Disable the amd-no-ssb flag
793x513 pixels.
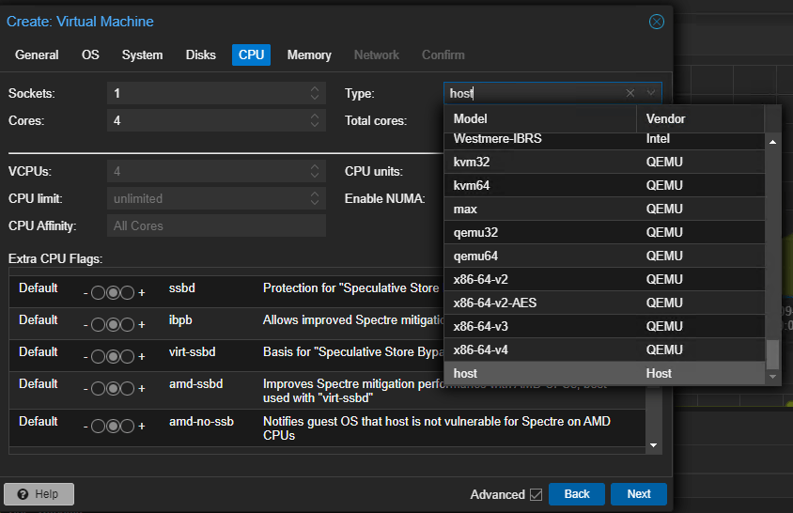[98, 426]
